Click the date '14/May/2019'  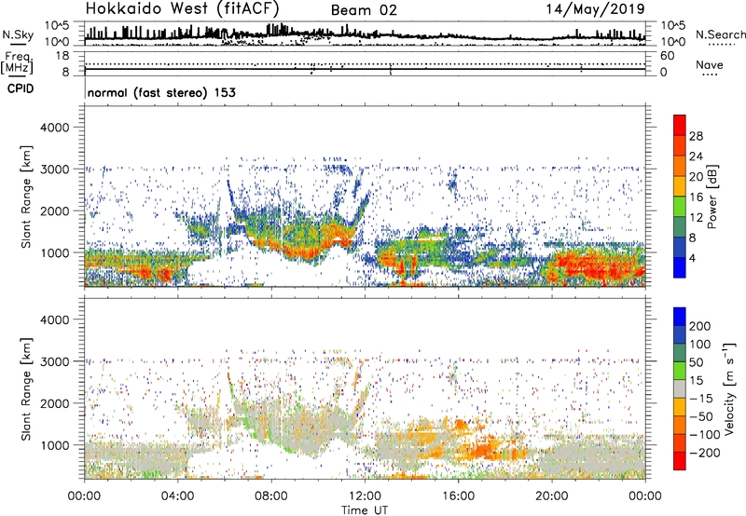coord(596,9)
